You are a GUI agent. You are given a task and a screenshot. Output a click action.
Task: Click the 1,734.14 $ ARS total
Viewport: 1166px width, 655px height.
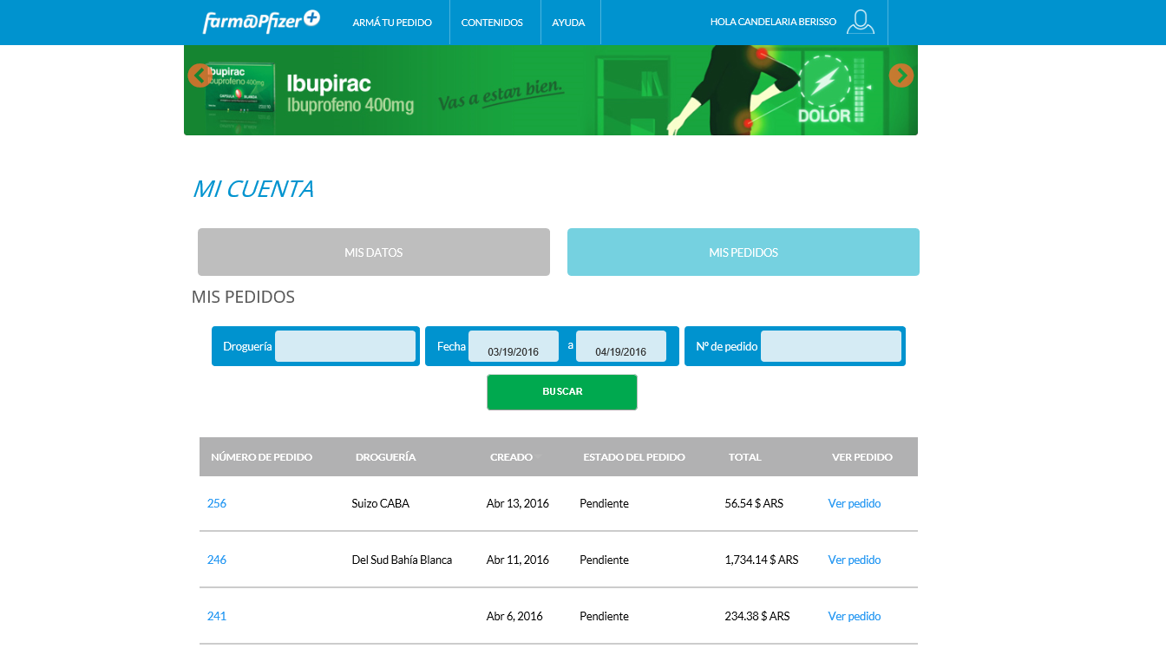[762, 560]
